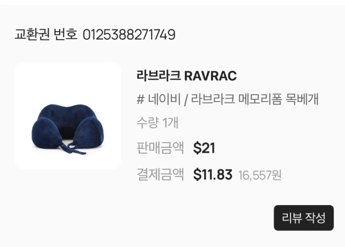
Task: Click the 목베개 word in product title
Action: [302, 99]
